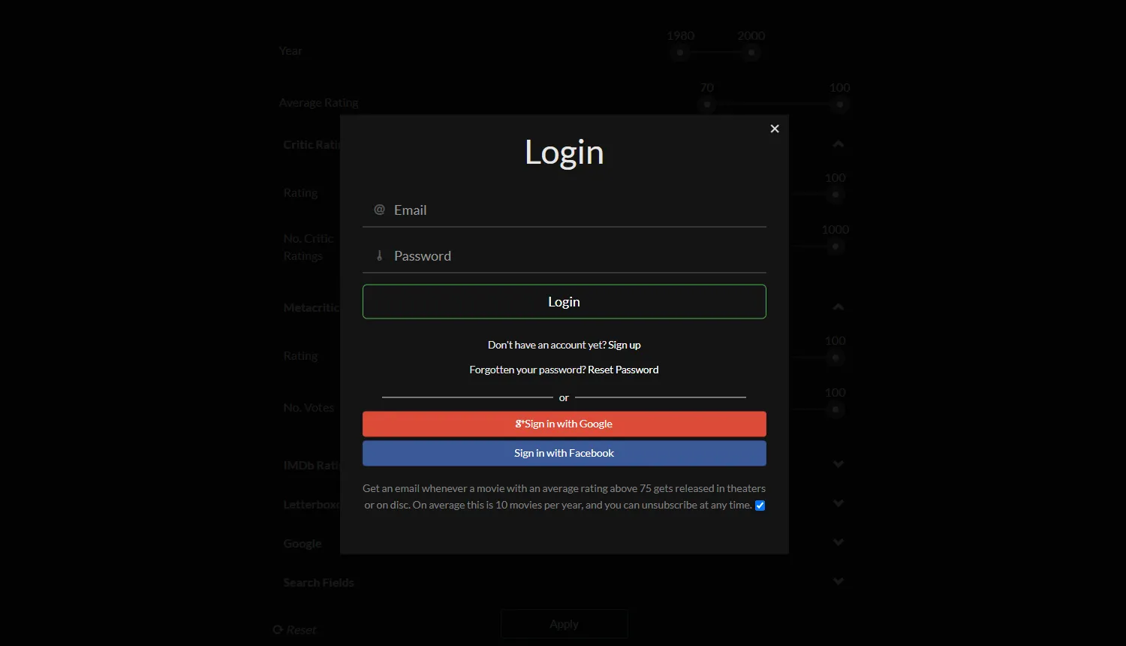Viewport: 1126px width, 646px height.
Task: Click the Search Fields label
Action: [x=318, y=582]
